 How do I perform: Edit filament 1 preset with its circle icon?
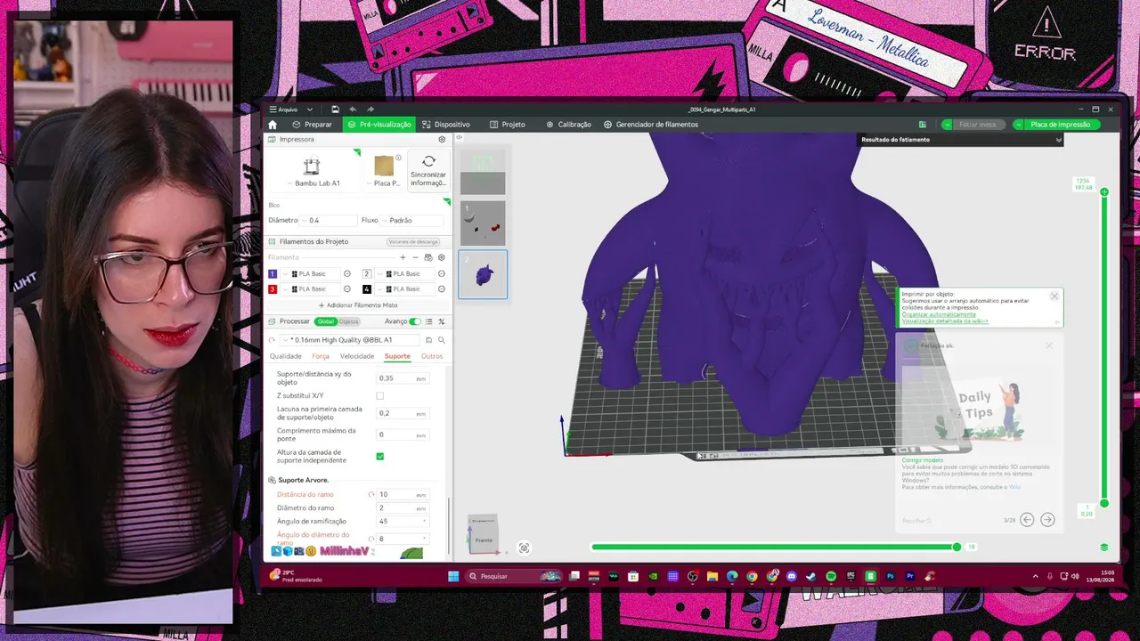click(347, 274)
